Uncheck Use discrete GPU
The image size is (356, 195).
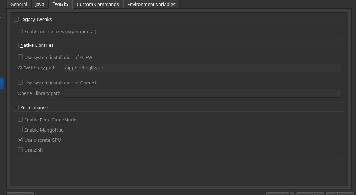(20, 140)
